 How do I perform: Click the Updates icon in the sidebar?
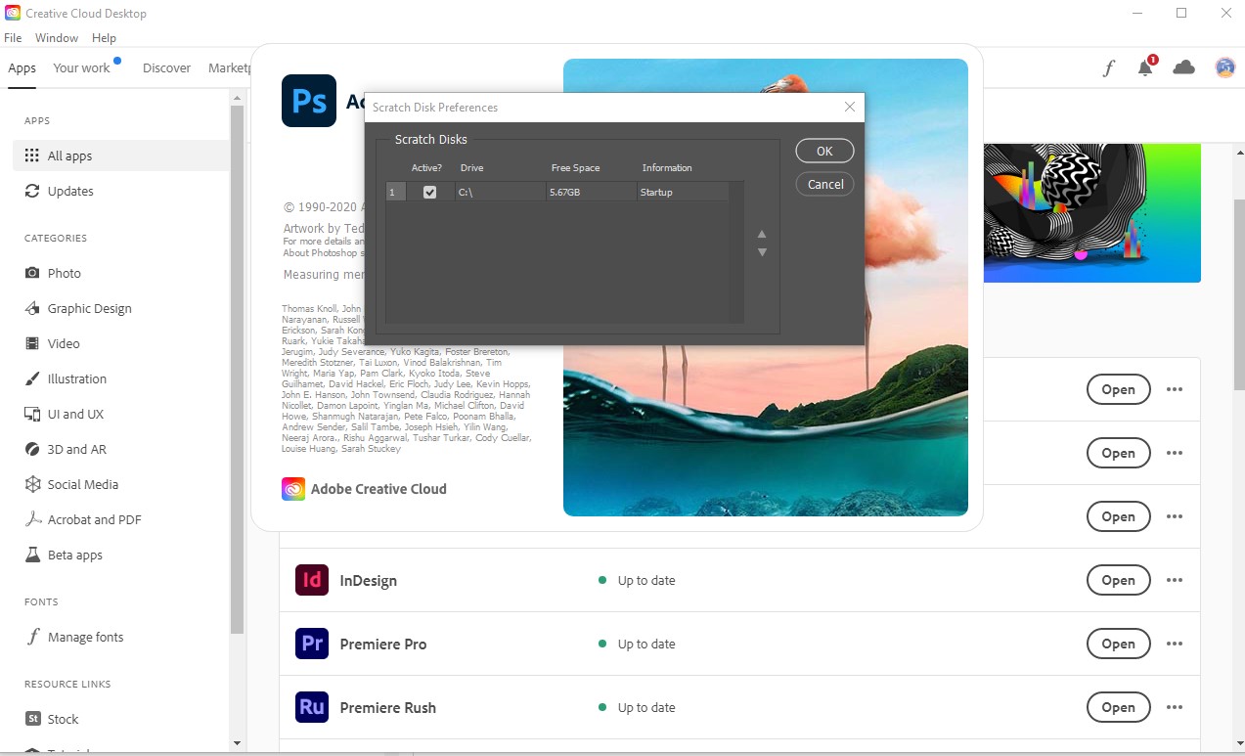[x=32, y=191]
